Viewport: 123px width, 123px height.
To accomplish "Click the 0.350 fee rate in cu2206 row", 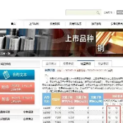I will click(x=71, y=108).
